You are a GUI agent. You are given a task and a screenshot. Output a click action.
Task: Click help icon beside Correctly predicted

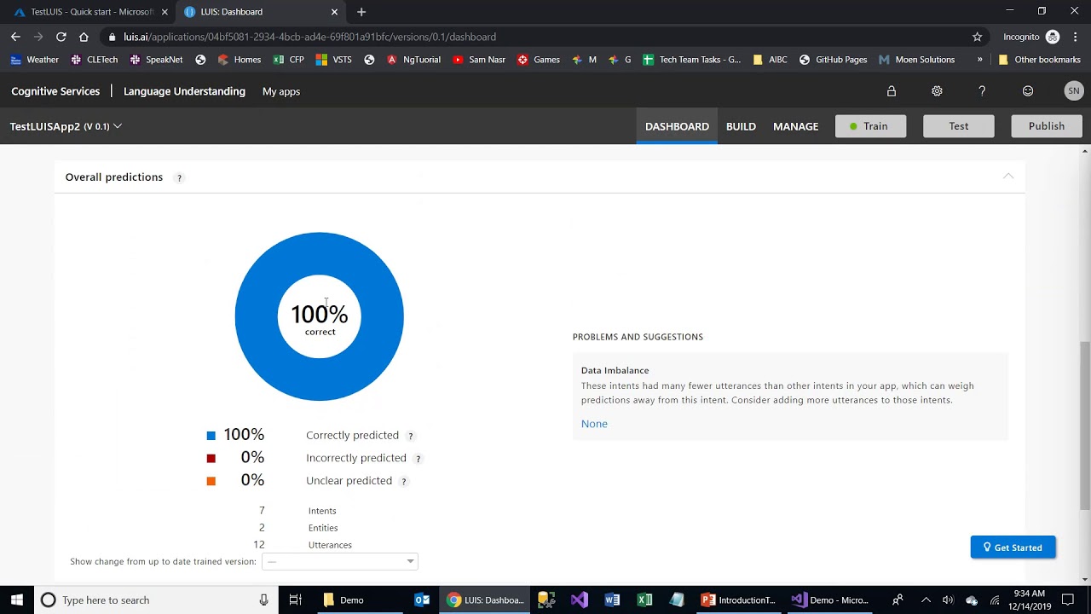pos(410,436)
